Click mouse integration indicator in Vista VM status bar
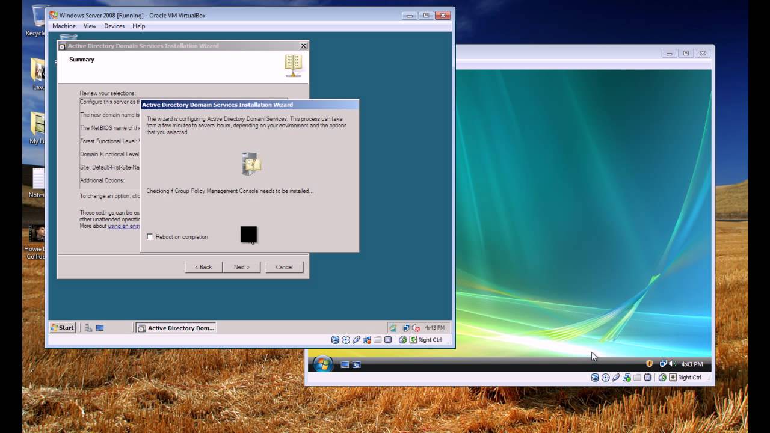This screenshot has height=433, width=770. 662,378
